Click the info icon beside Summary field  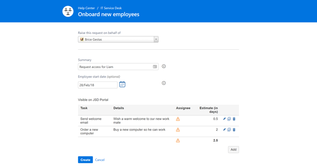[x=164, y=66]
